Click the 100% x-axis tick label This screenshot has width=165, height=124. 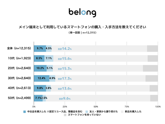[158, 107]
